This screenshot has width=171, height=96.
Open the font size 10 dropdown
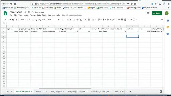coord(65,19)
